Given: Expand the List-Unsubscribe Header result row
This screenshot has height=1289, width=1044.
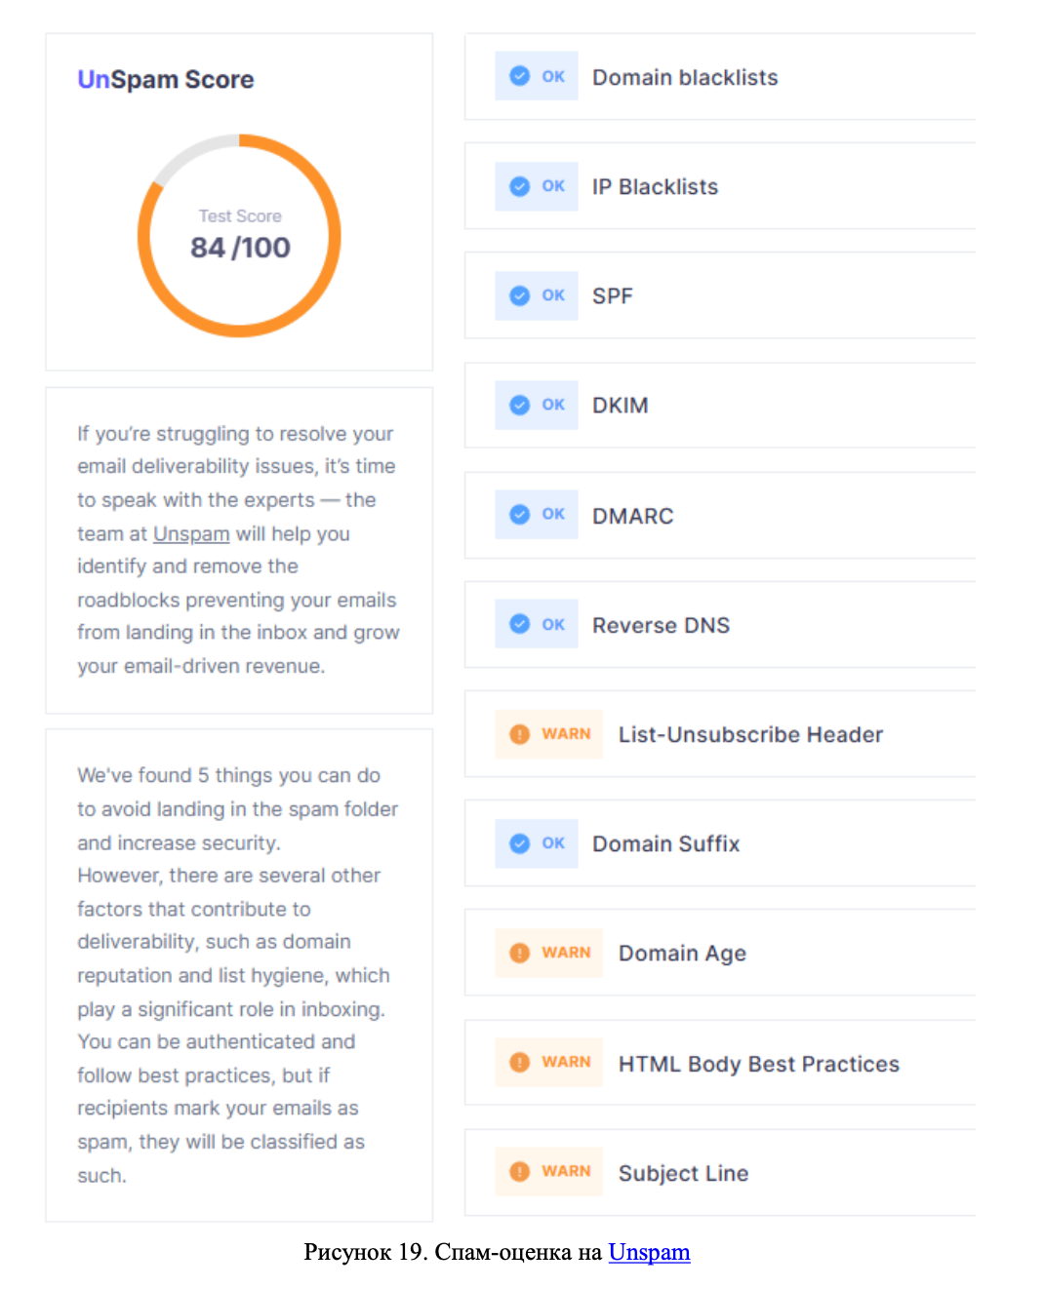Looking at the screenshot, I should click(750, 734).
